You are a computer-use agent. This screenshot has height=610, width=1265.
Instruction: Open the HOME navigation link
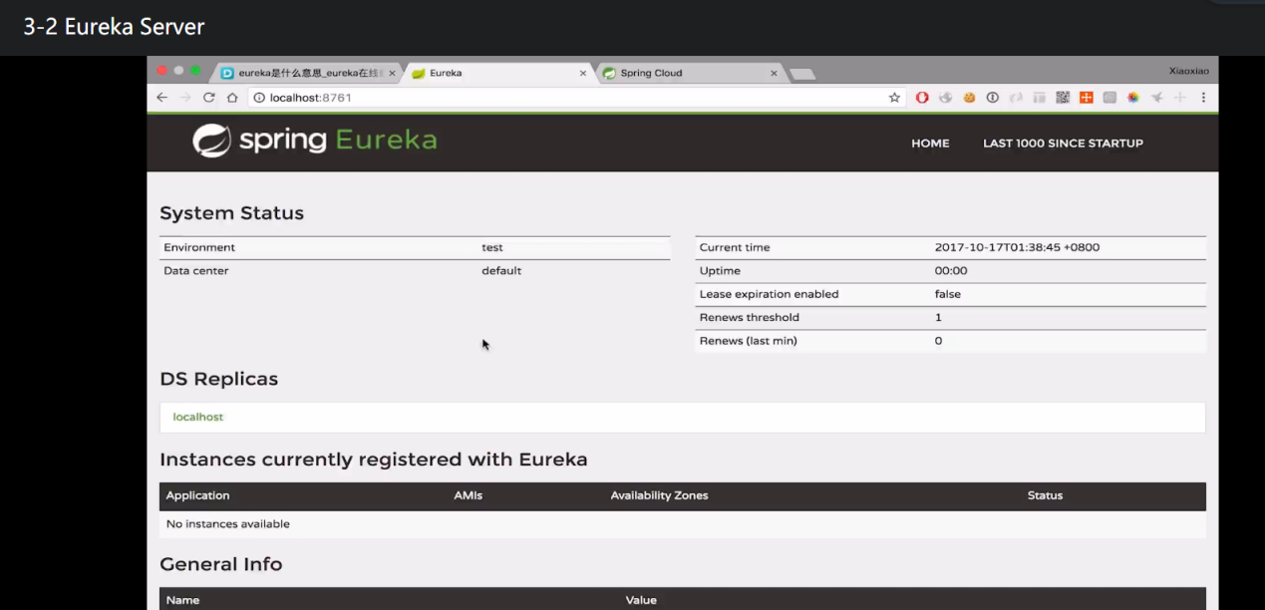930,144
